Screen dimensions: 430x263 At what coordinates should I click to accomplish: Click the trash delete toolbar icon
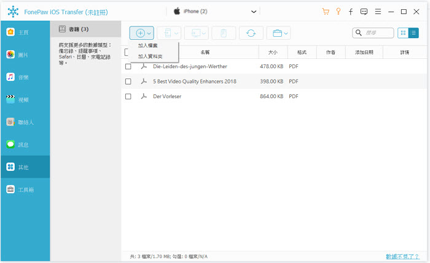click(224, 33)
